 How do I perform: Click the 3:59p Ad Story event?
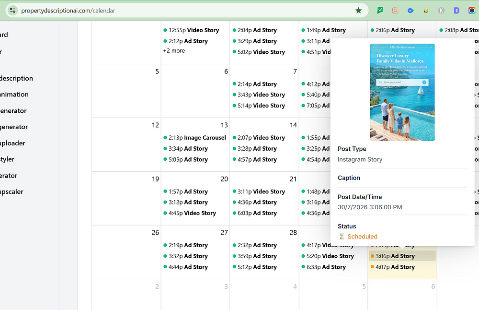click(255, 256)
